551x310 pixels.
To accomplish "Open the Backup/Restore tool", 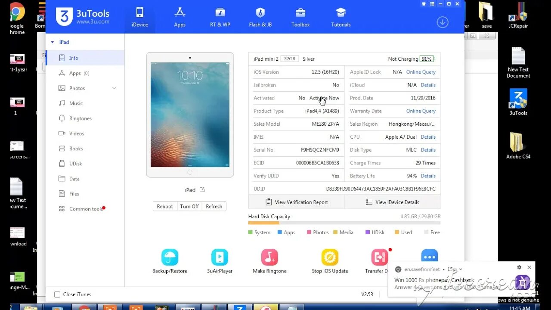I will pyautogui.click(x=170, y=261).
